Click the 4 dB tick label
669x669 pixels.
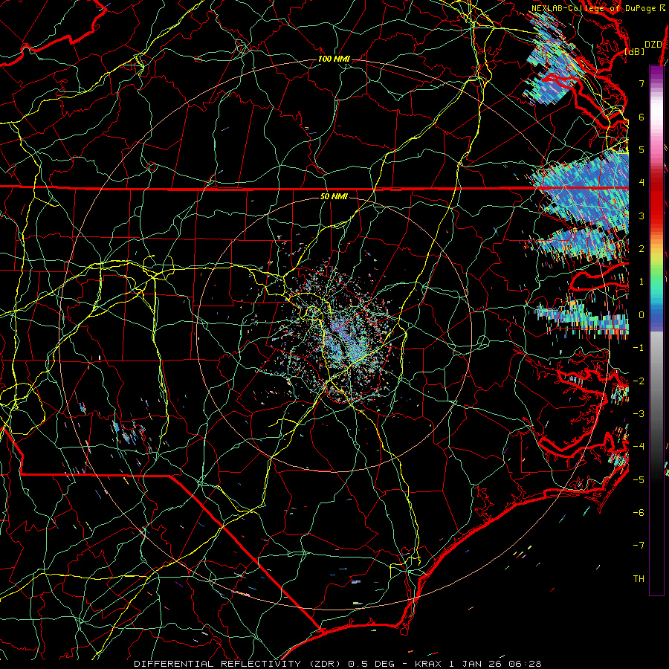point(641,183)
